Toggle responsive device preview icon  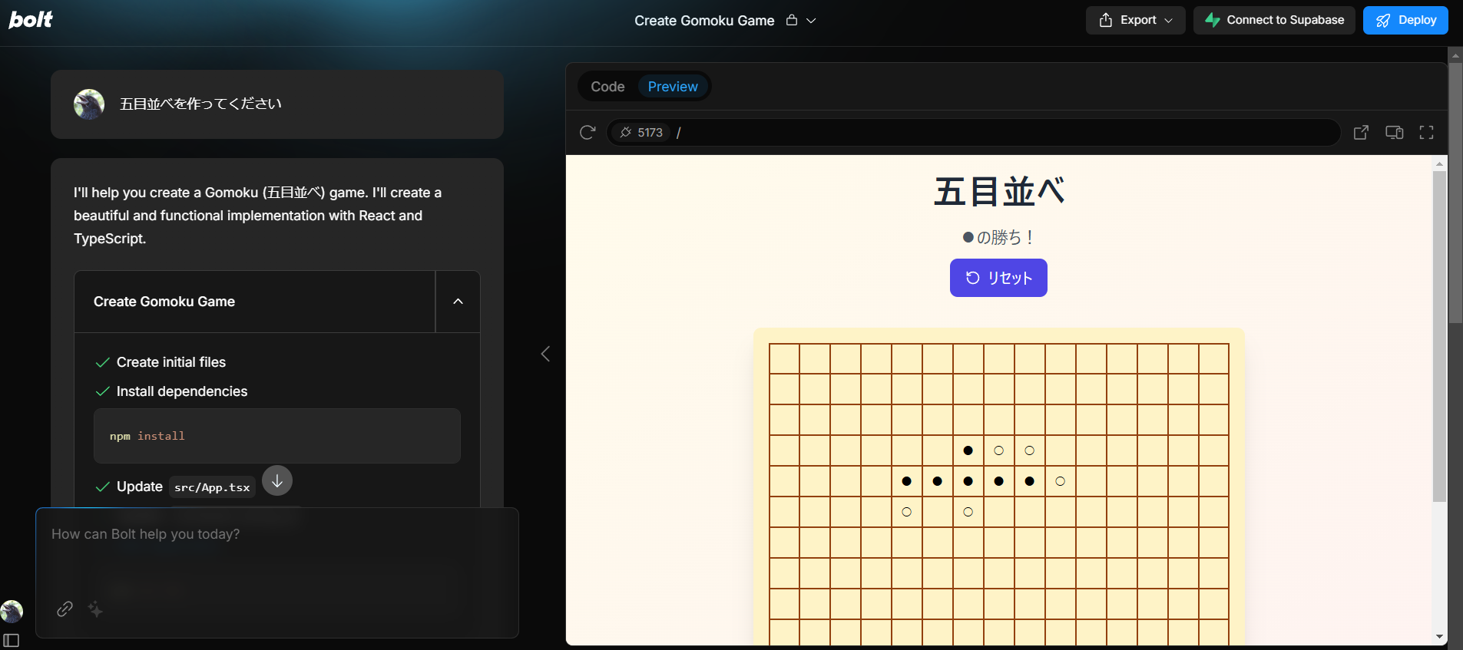coord(1394,133)
